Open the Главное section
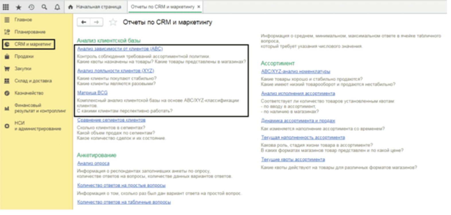The width and height of the screenshot is (451, 215). (x=23, y=20)
